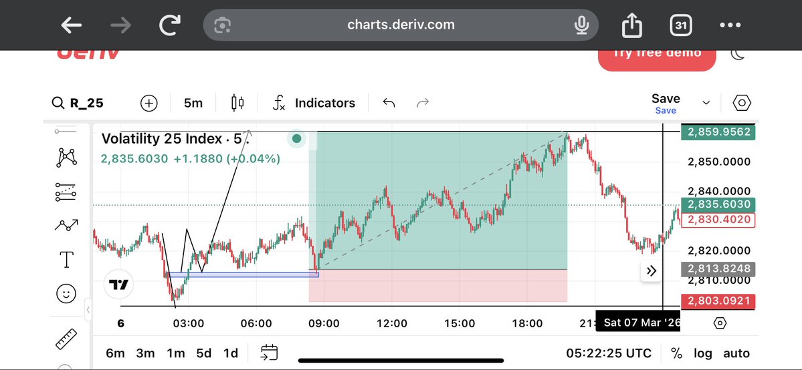Open chart settings hexagon icon in toolbar

click(x=742, y=104)
